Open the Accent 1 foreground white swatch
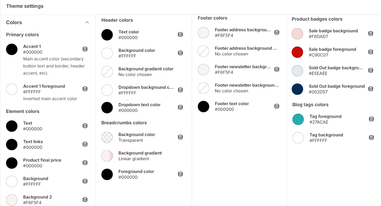The height and width of the screenshot is (206, 381). (x=12, y=89)
